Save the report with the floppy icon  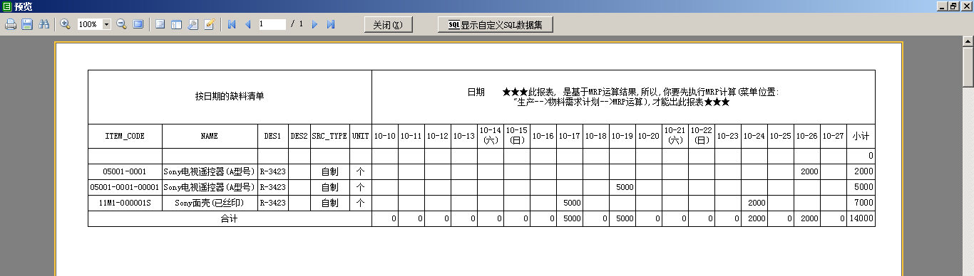27,24
